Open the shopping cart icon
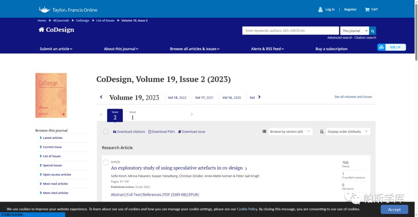 point(367,10)
